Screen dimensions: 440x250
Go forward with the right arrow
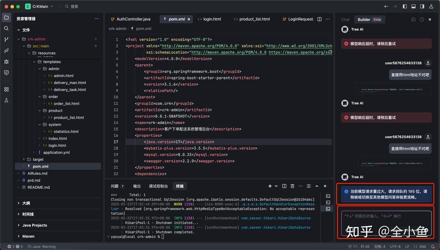pos(395,6)
